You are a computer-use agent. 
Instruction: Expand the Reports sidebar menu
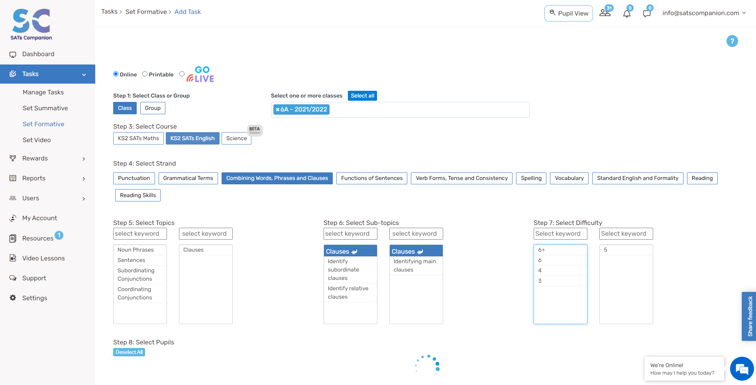pyautogui.click(x=84, y=179)
